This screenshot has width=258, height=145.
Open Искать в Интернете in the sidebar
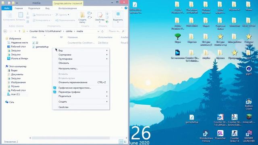pos(18,58)
